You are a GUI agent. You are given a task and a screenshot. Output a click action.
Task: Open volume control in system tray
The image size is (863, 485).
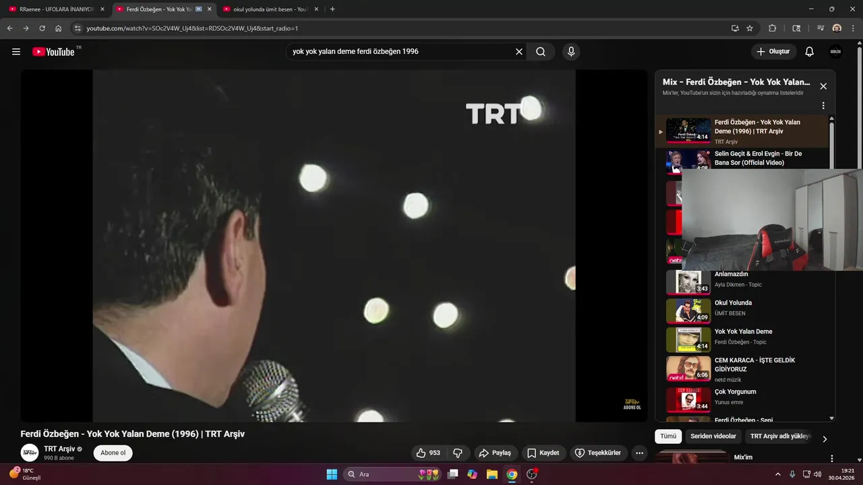818,474
